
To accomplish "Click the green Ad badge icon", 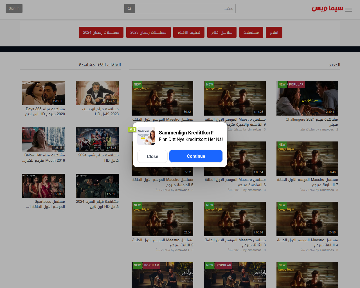I will tap(132, 130).
